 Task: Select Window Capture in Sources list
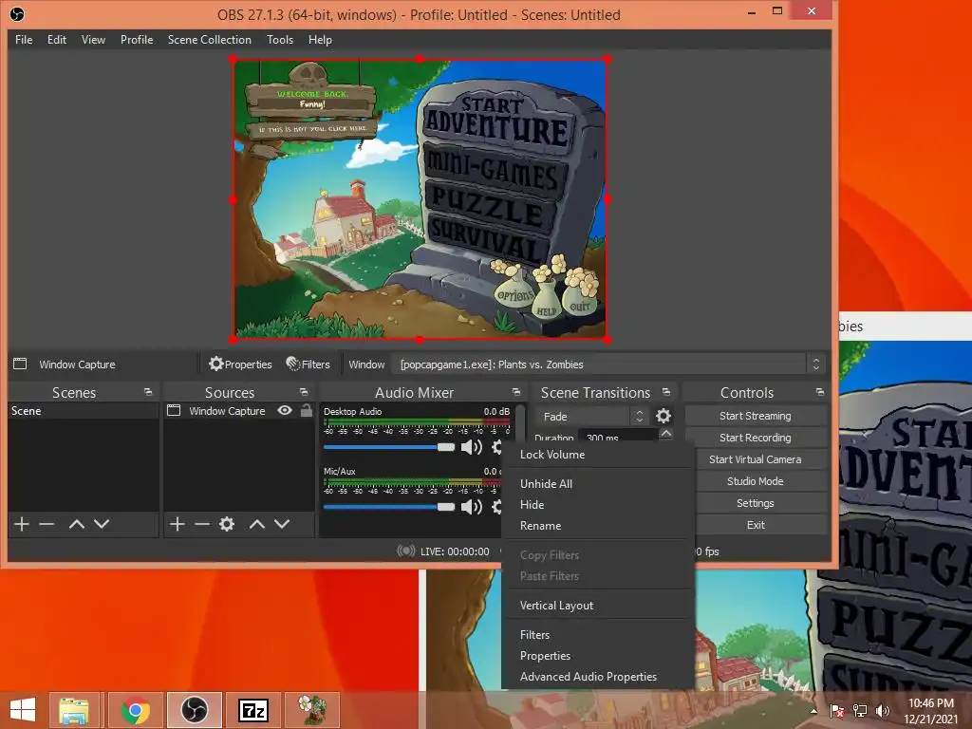(227, 410)
